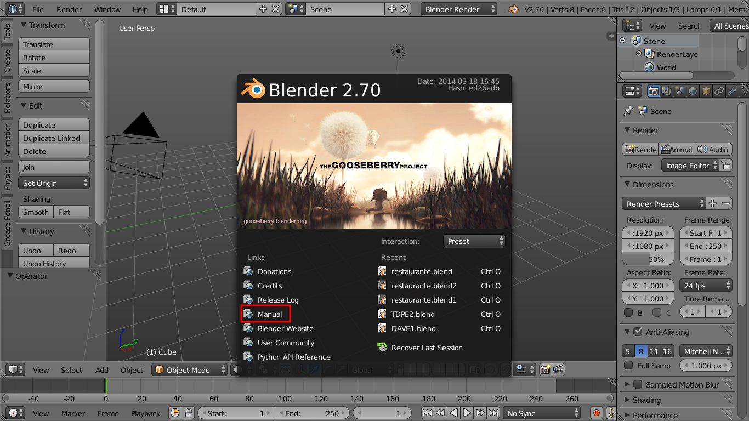
Task: Open the Render Presets dropdown
Action: coord(664,204)
